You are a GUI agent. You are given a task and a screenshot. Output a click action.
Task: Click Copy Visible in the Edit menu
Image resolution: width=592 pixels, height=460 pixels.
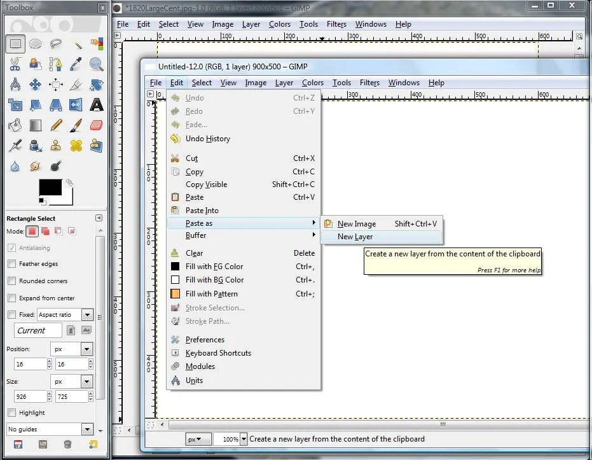click(x=244, y=185)
